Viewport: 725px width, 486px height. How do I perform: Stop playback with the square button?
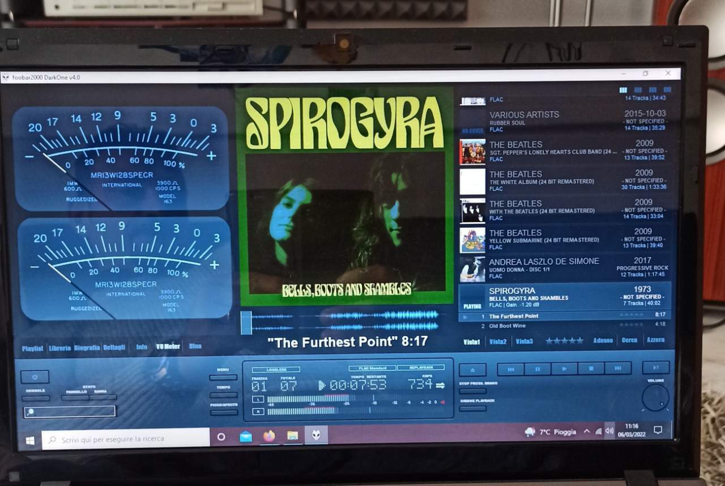coord(591,368)
